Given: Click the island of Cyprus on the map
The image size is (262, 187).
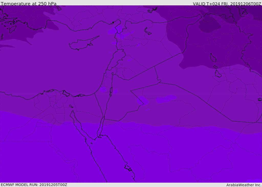Looking at the screenshot, I should (84, 44).
